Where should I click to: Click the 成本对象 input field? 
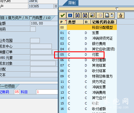click(43, 63)
